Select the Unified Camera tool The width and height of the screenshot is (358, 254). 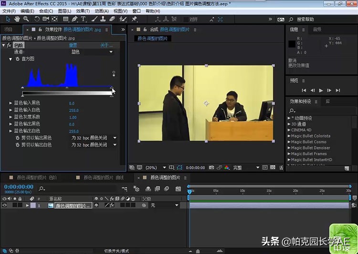tap(46, 19)
